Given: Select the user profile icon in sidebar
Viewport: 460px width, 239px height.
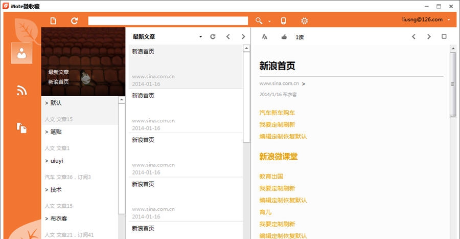Looking at the screenshot, I should (x=21, y=53).
